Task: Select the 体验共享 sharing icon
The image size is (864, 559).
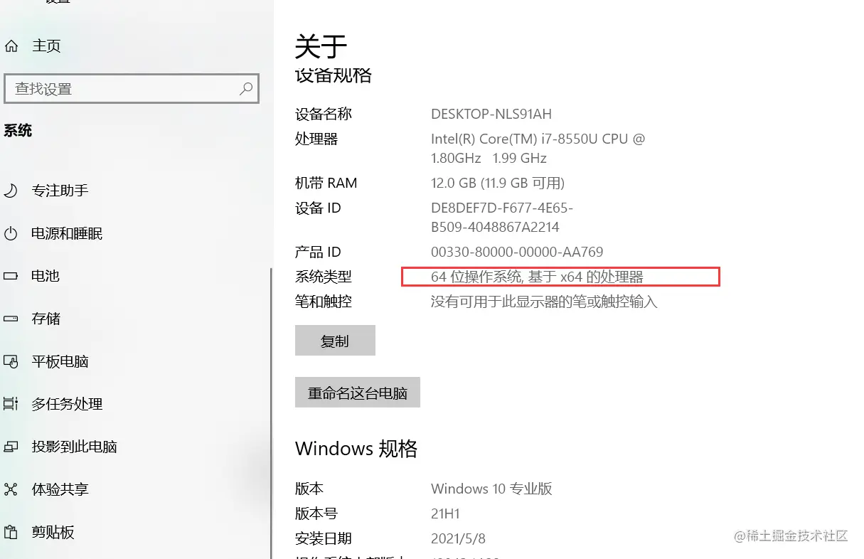Action: coord(11,489)
